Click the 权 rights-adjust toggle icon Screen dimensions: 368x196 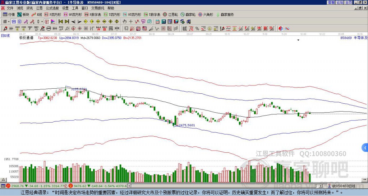[47, 22]
